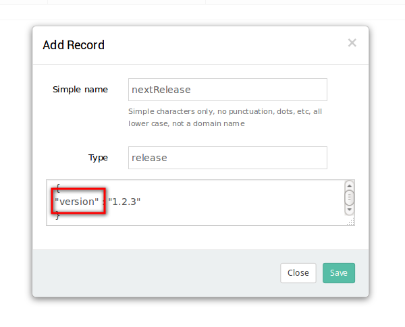Click the Close button in the footer
The height and width of the screenshot is (327, 405).
298,273
